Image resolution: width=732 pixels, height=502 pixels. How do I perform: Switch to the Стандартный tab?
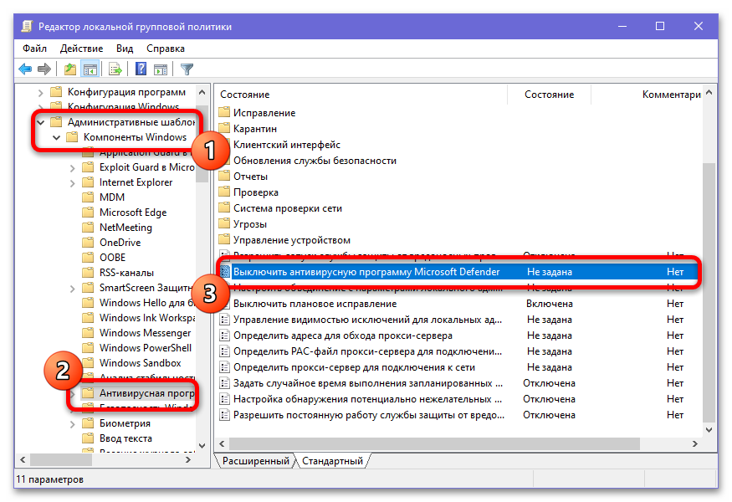(x=332, y=461)
